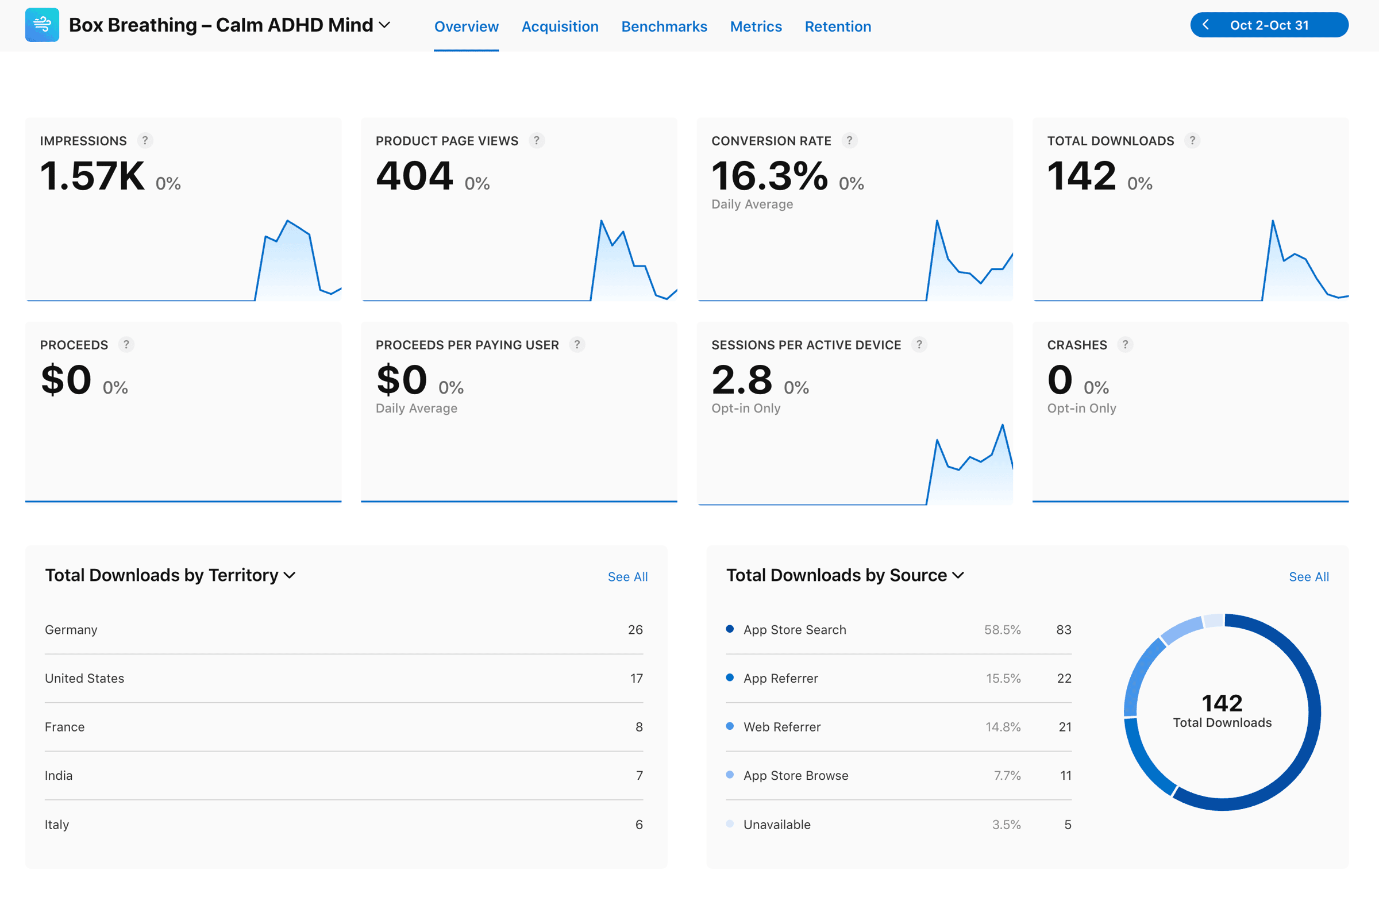
Task: Open the Retention tab
Action: 837,26
